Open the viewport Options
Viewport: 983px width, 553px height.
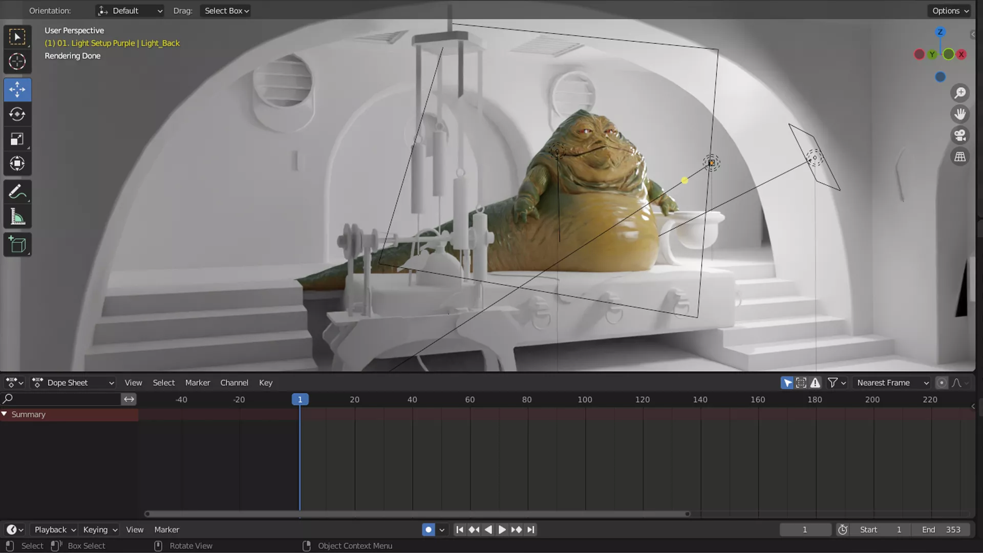tap(949, 10)
